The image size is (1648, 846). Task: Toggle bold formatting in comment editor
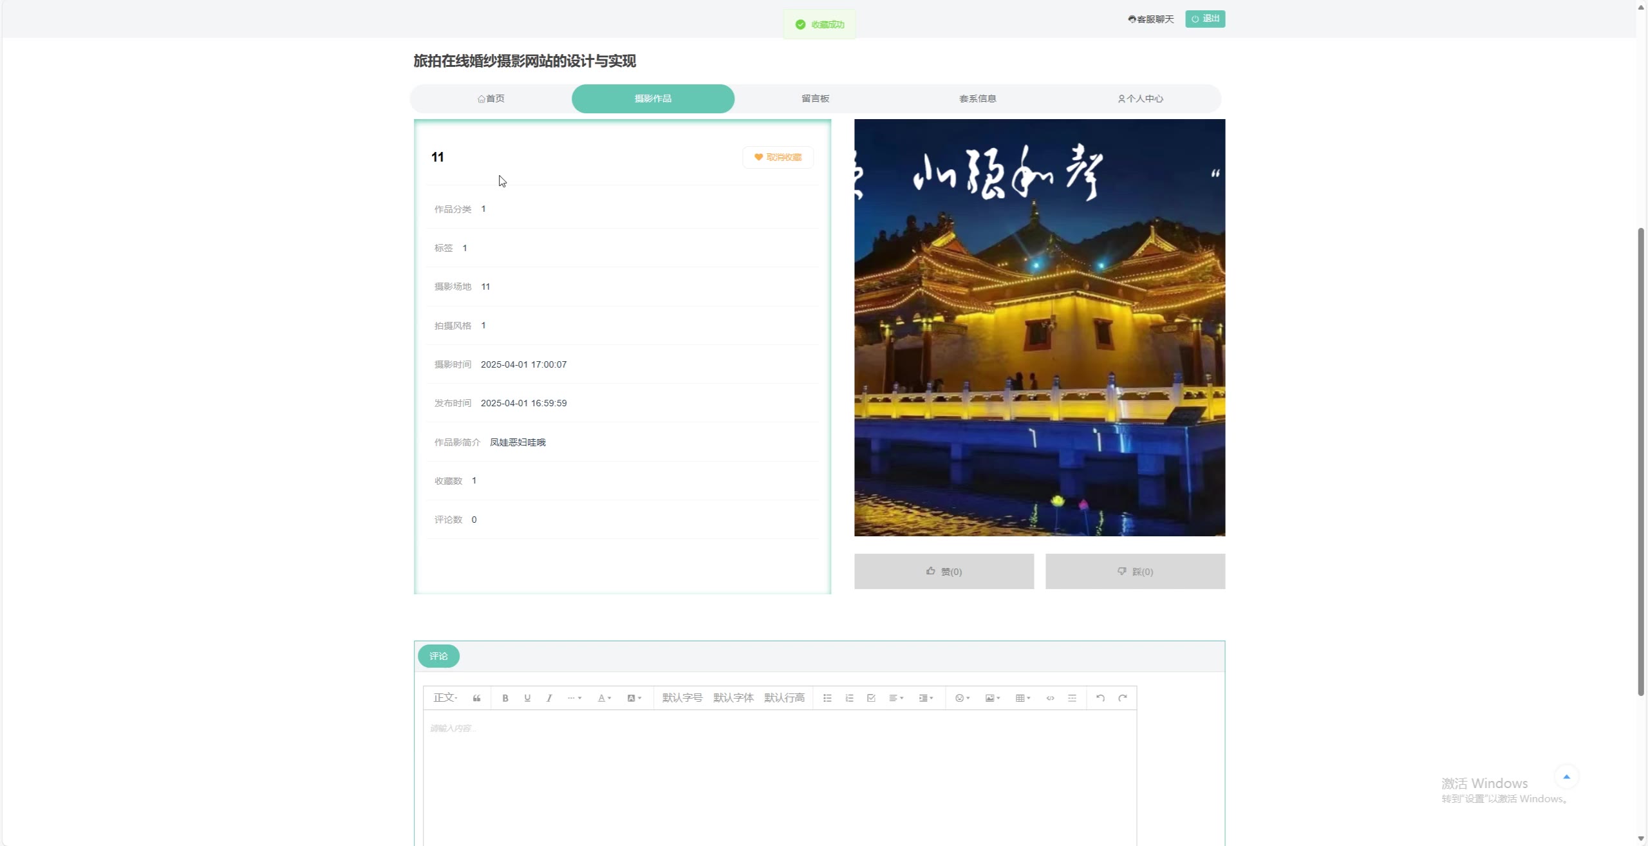coord(505,698)
